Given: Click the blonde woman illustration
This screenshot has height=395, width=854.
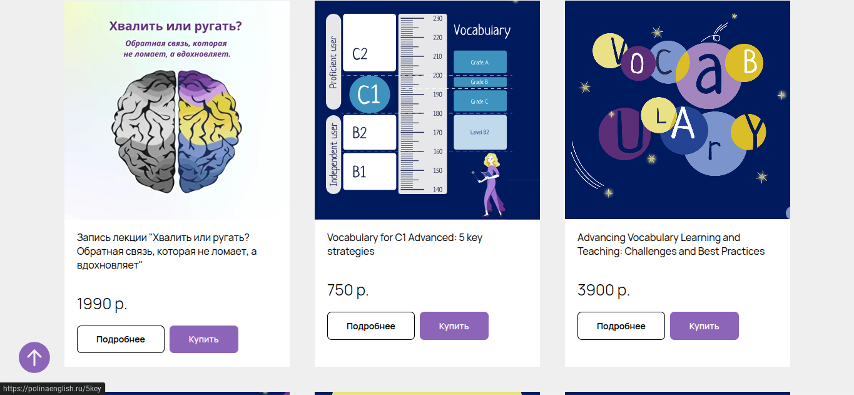Looking at the screenshot, I should 491,183.
